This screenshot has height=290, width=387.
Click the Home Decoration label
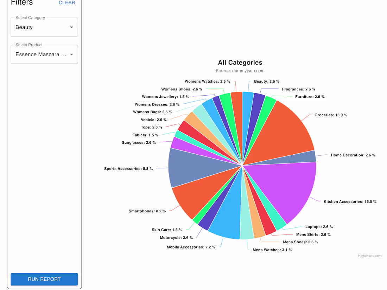(x=353, y=155)
